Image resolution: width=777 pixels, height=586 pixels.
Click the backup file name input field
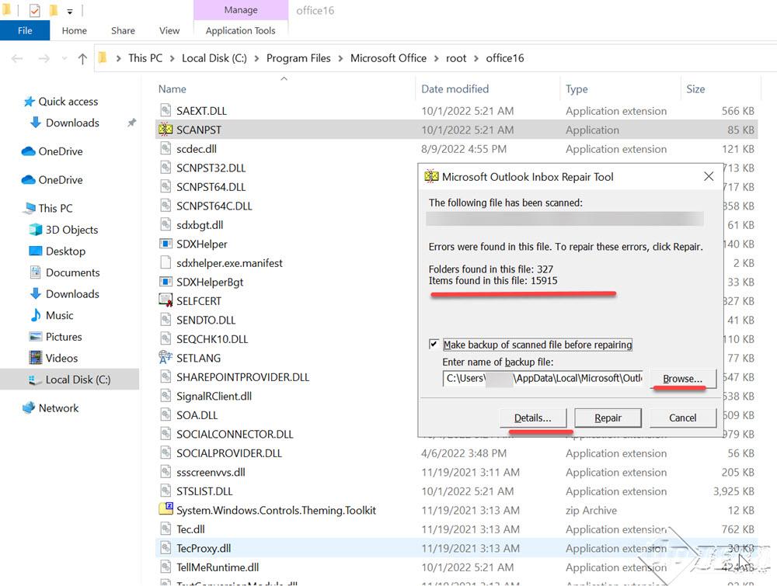pyautogui.click(x=542, y=378)
